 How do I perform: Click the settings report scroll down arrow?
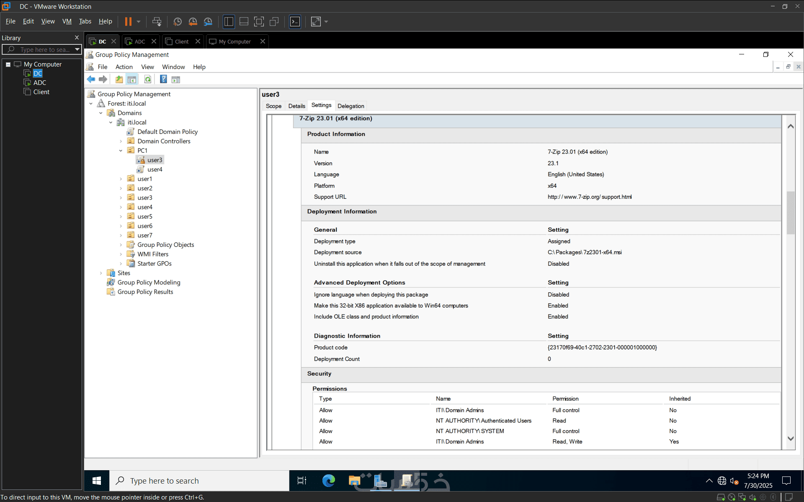(x=791, y=438)
